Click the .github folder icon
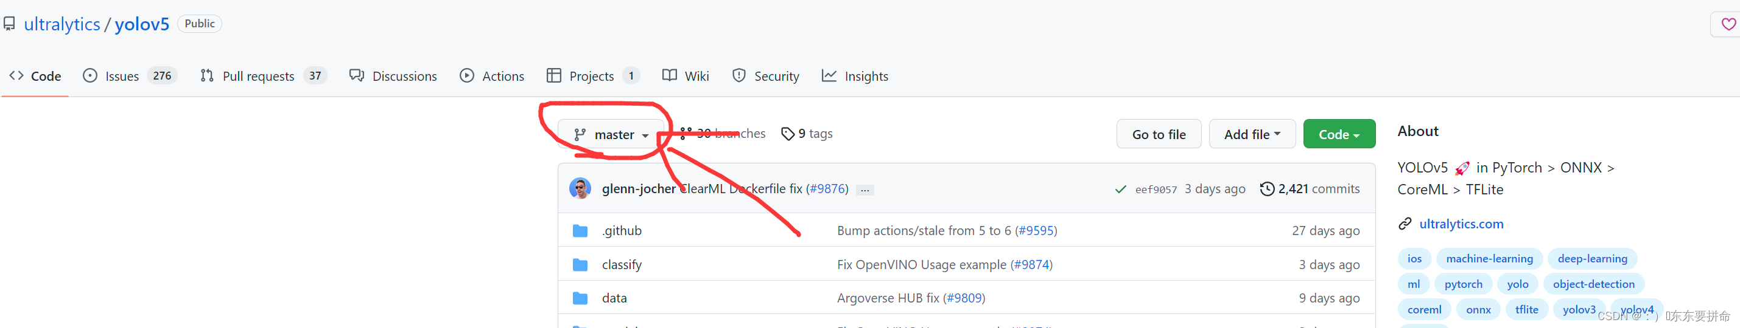This screenshot has height=328, width=1740. click(580, 231)
